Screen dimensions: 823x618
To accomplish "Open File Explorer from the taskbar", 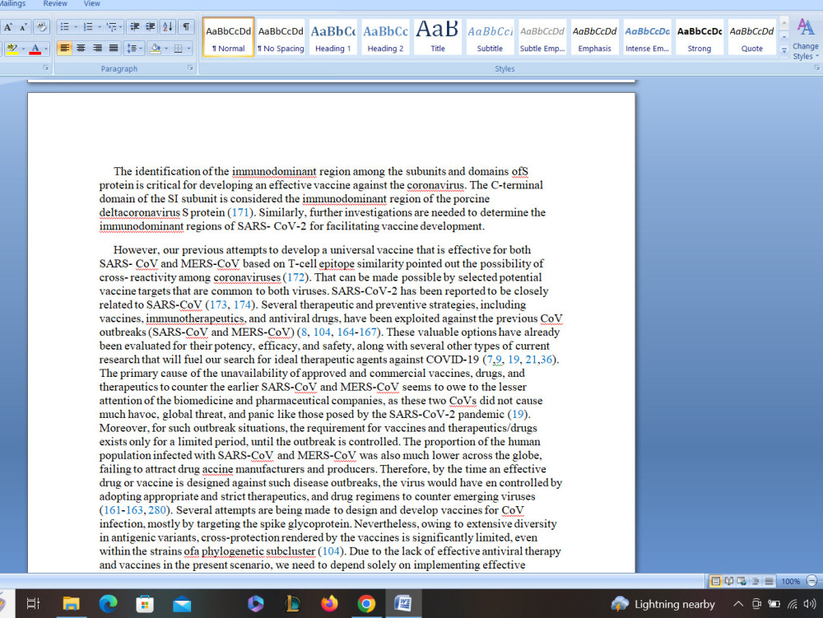I will 71,604.
